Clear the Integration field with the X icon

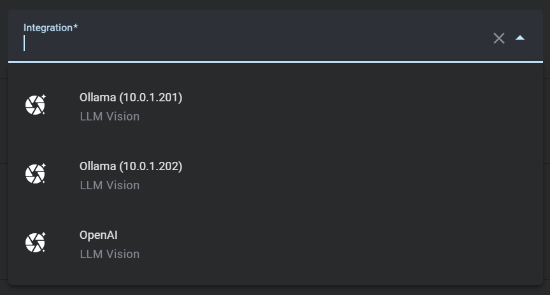[499, 38]
